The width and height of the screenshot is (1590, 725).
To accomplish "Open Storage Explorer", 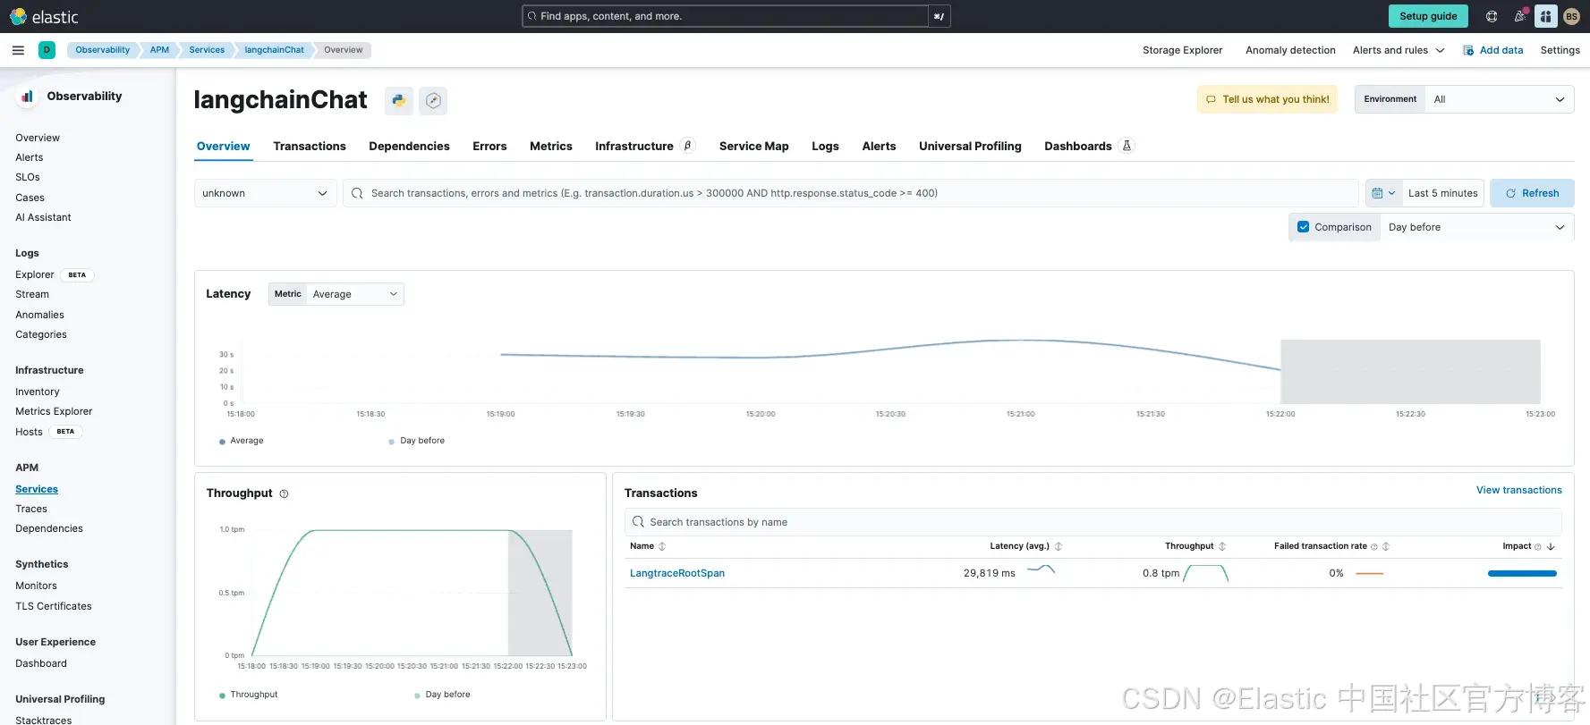I will 1182,50.
